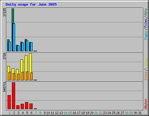The width and height of the screenshot is (149, 116).
Task: Select the 'Hits' legend label
Action: click(146, 12)
